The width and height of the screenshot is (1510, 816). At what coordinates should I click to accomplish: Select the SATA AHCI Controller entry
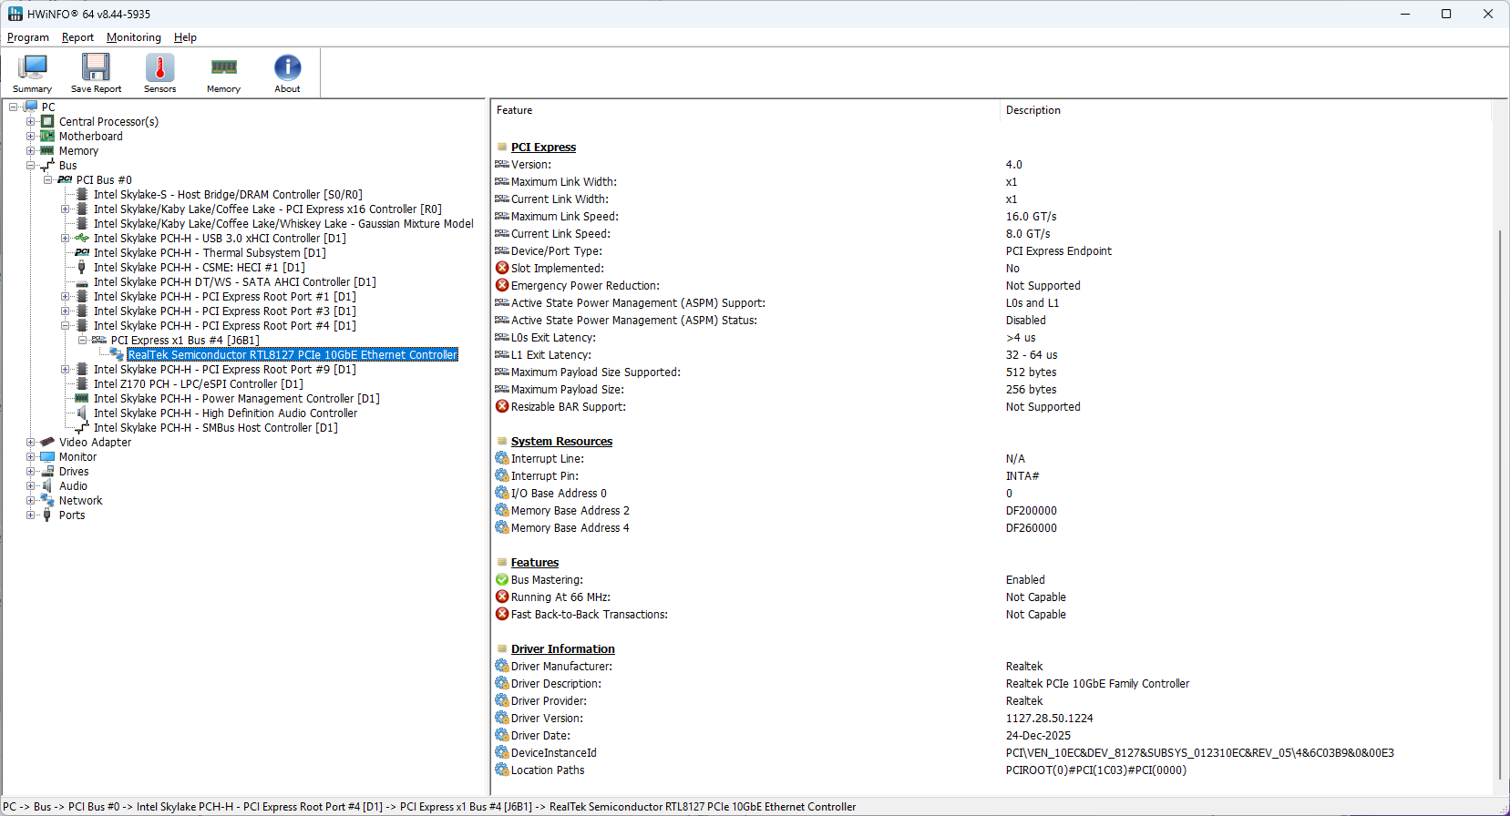(235, 282)
